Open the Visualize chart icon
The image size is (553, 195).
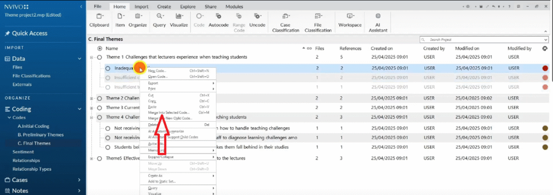pos(179,16)
